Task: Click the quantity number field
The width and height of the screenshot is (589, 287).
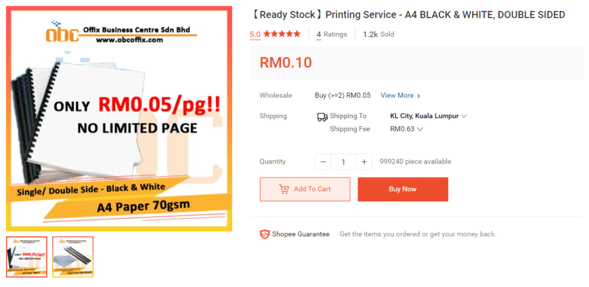Action: [343, 162]
